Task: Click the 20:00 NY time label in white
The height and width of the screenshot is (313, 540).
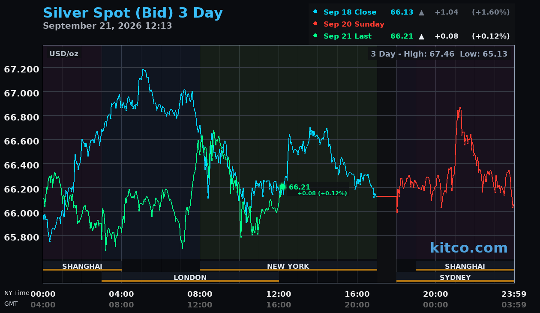Action: 435,294
